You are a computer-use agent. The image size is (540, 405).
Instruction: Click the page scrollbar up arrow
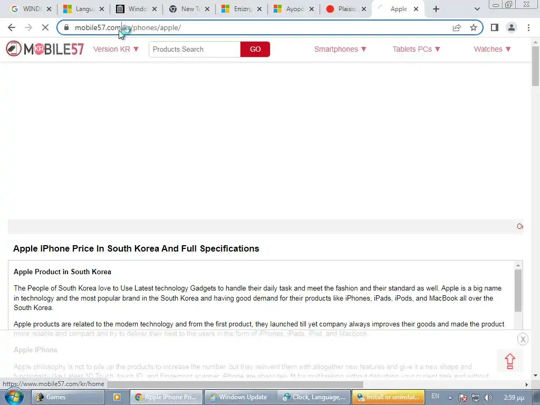pyautogui.click(x=535, y=42)
